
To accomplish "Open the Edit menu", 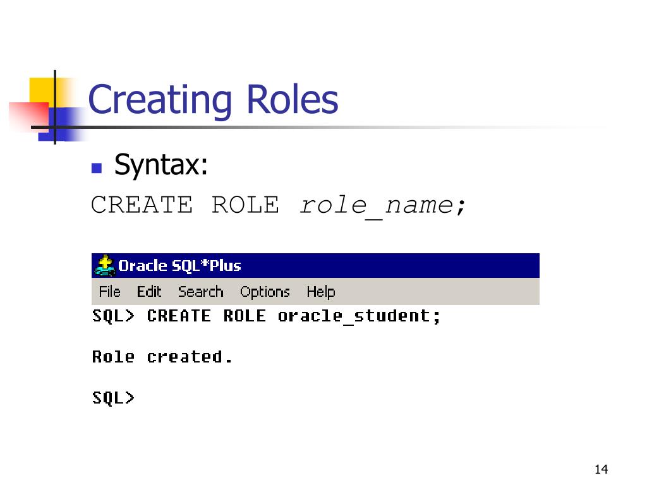I will 149,292.
